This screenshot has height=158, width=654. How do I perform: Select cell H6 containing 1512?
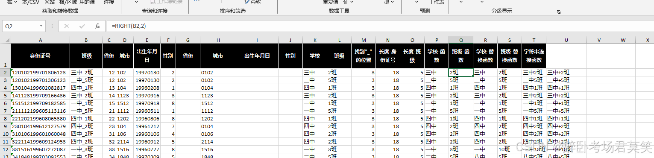218,103
